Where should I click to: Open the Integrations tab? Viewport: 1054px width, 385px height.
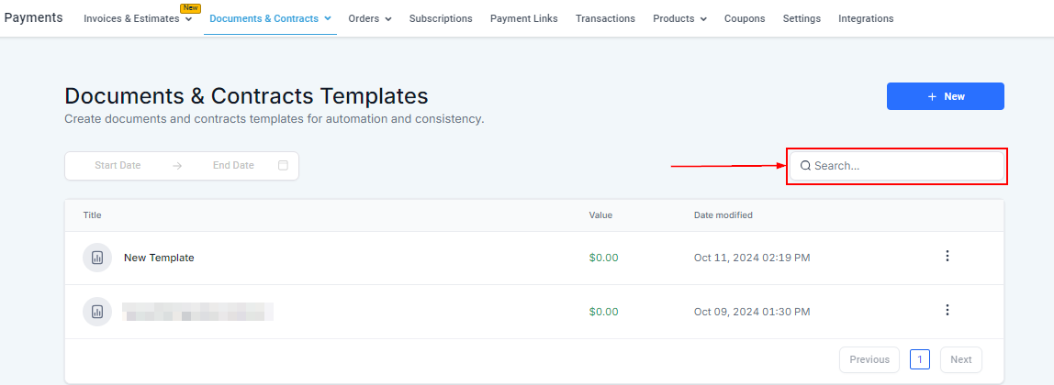[866, 18]
